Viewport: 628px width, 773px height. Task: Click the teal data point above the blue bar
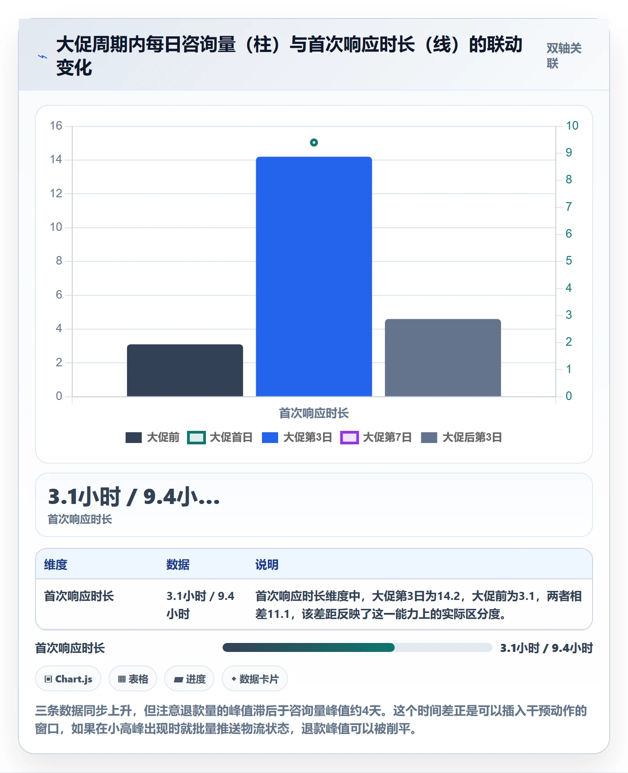click(314, 143)
